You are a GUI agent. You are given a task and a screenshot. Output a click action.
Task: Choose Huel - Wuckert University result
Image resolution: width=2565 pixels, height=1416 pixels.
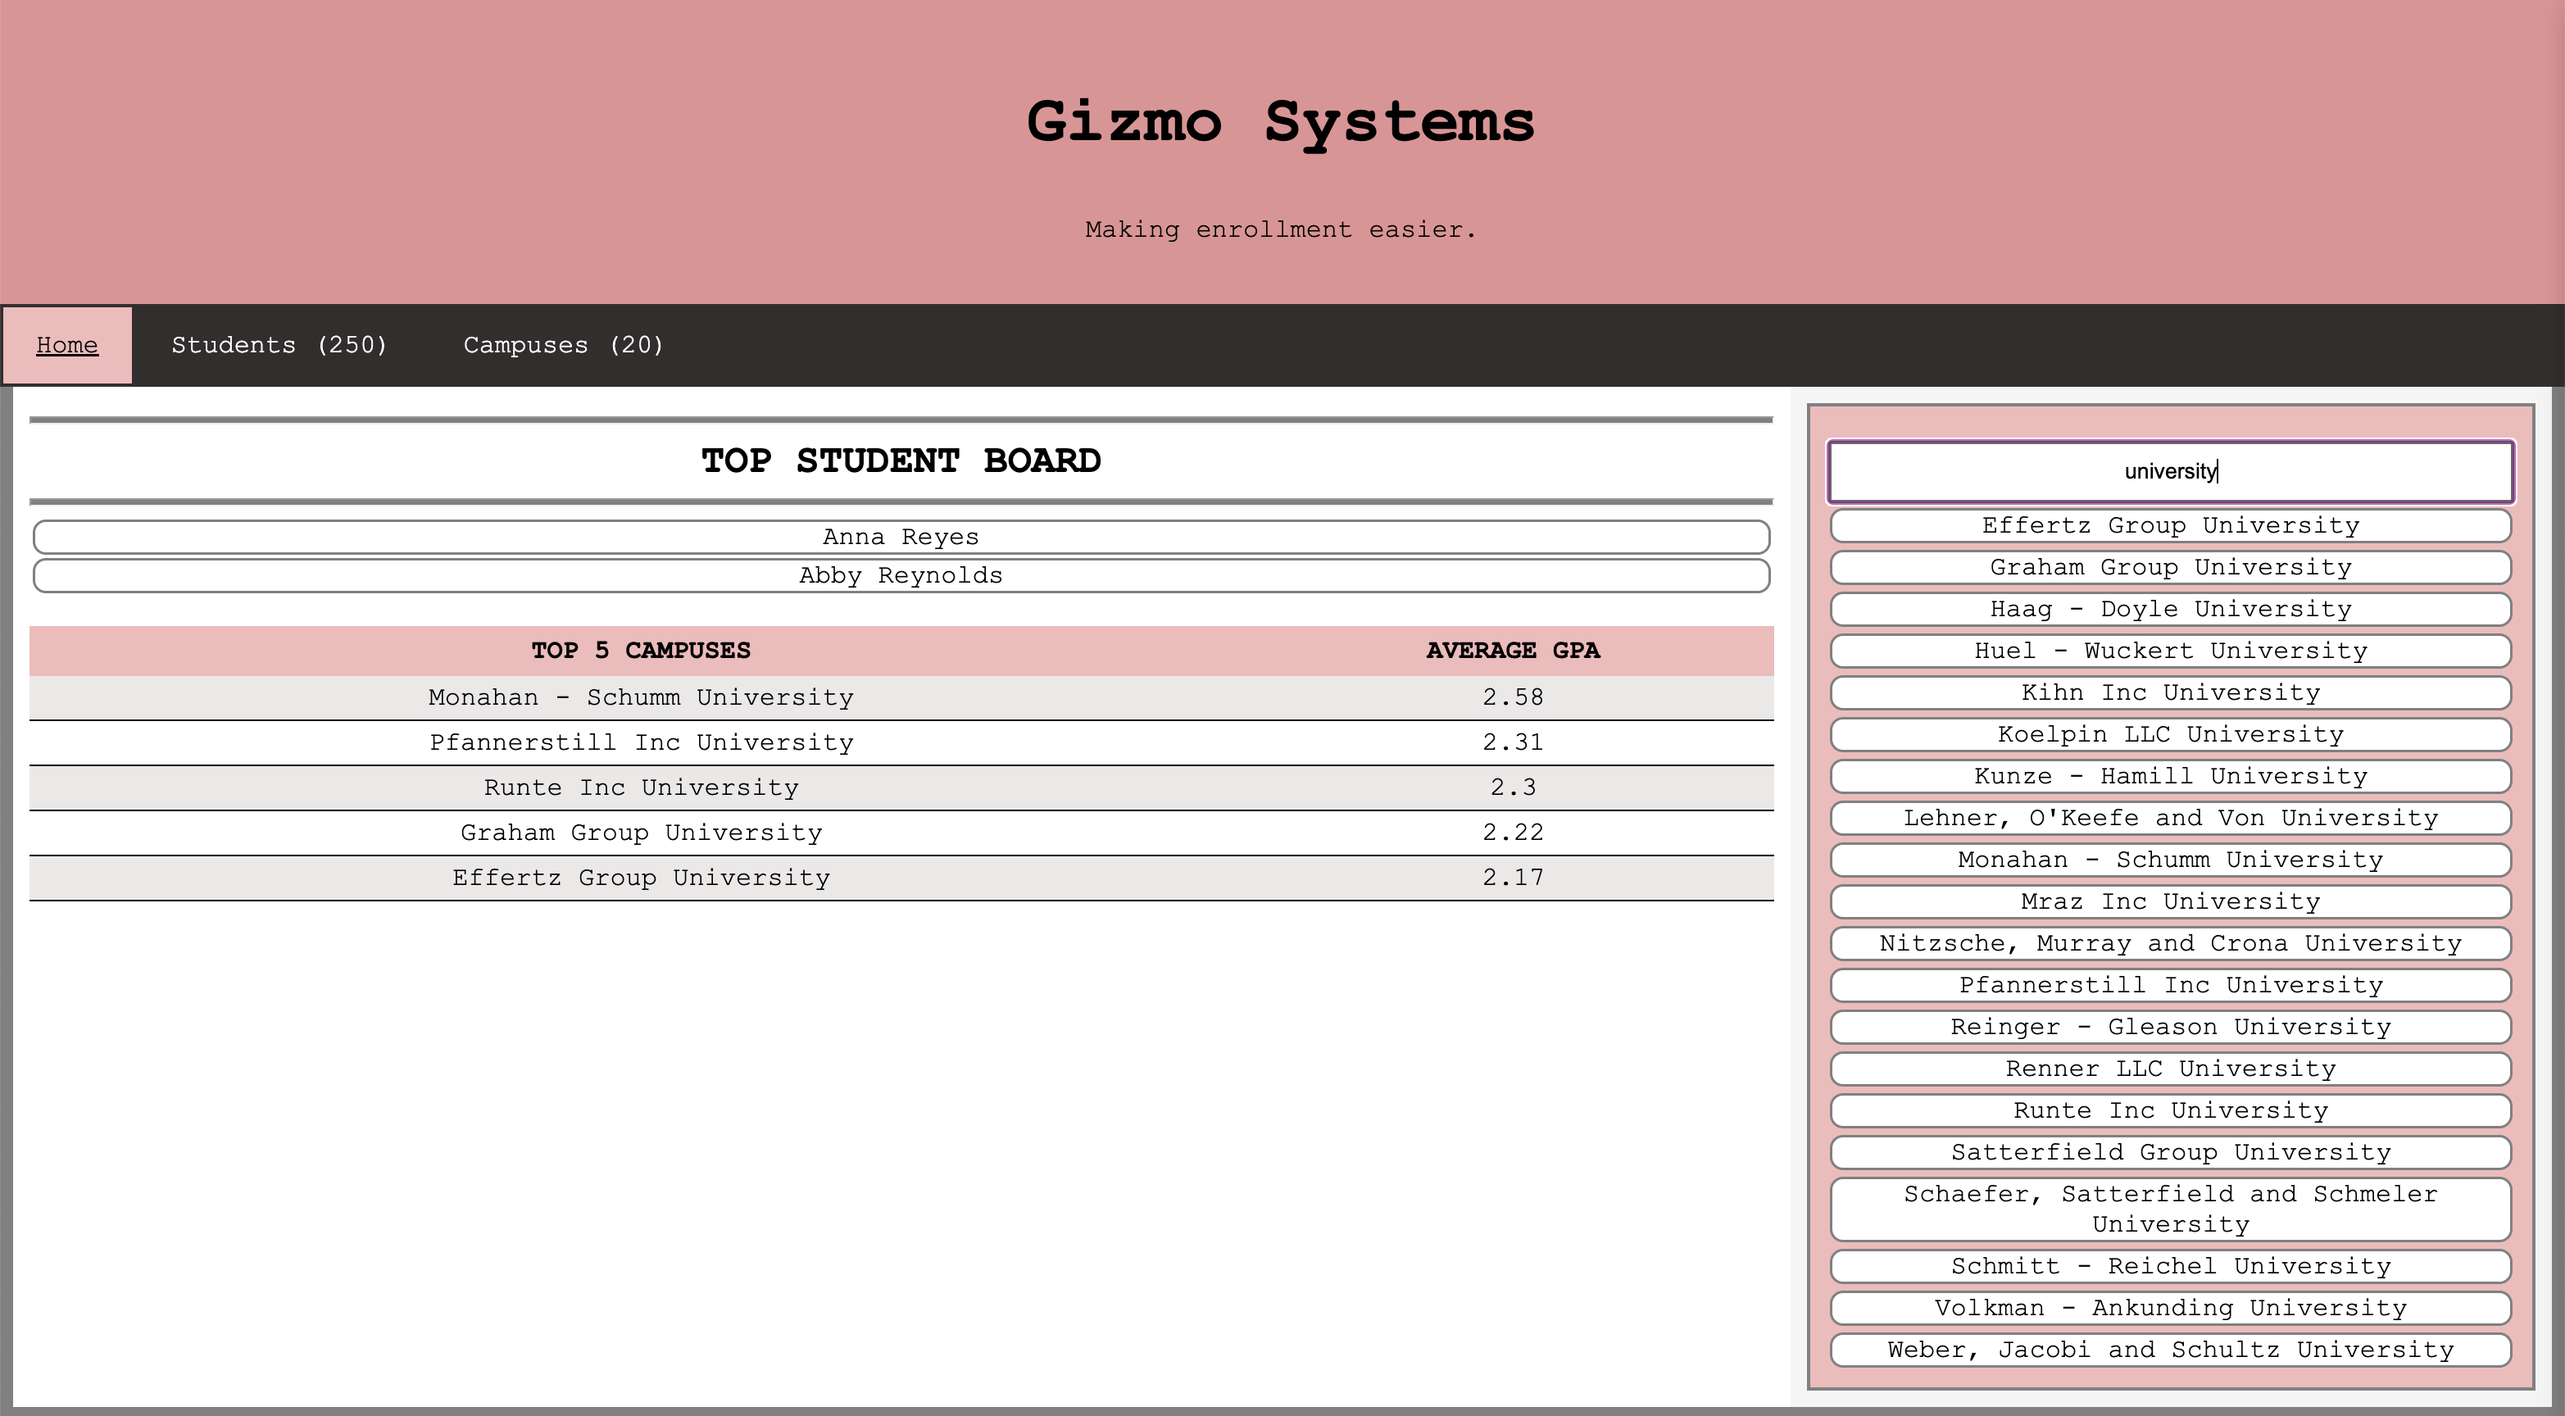(x=2170, y=651)
